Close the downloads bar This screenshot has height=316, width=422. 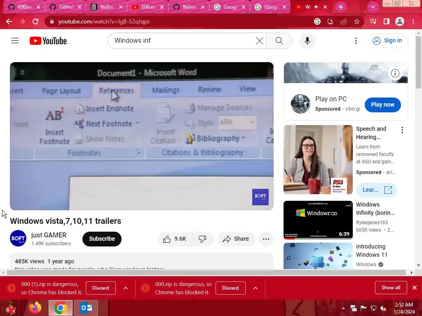point(415,288)
